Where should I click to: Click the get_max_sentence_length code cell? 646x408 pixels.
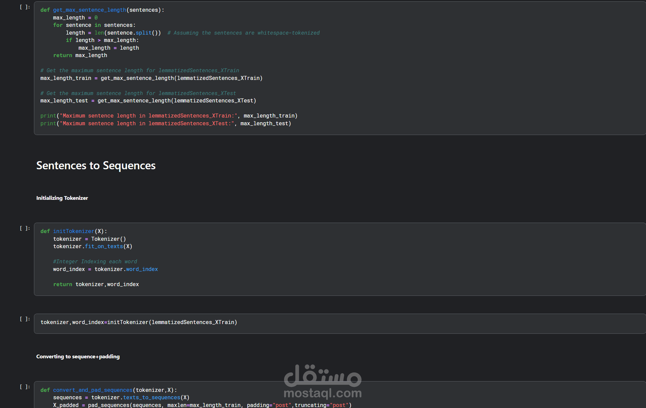tap(403, 67)
